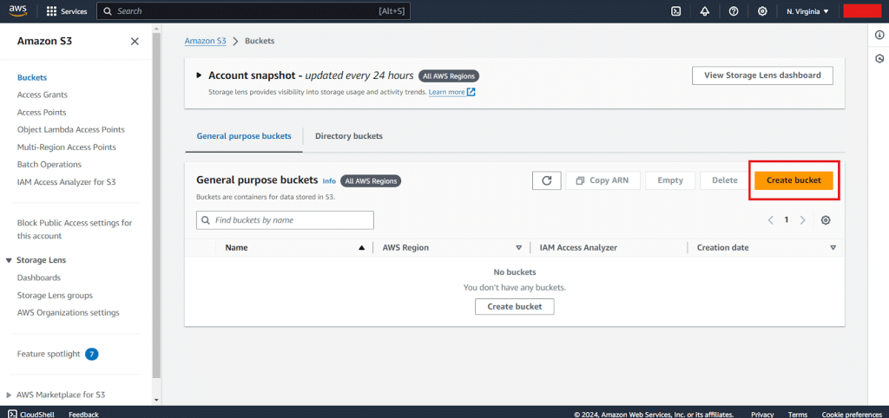Click the IAM Access Analyzer column header
This screenshot has height=418, width=889.
point(578,247)
